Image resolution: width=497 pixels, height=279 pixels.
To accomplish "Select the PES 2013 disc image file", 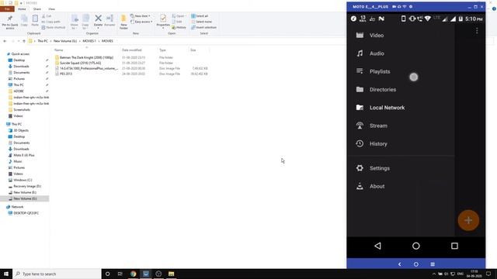I will [66, 74].
